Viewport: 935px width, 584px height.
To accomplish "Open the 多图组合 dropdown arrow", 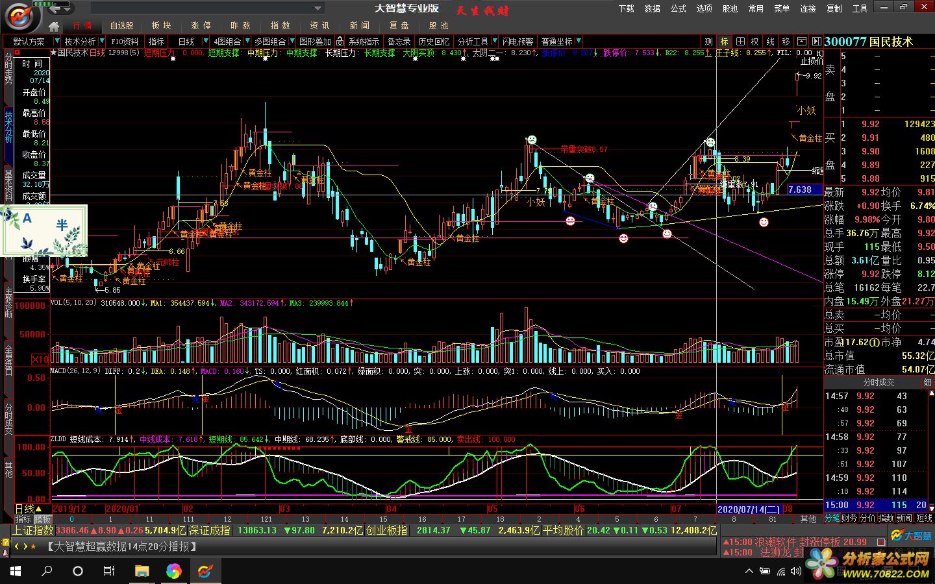I will click(x=292, y=41).
